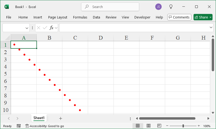Click into the Search box
Image resolution: width=216 pixels, height=129 pixels.
click(x=110, y=7)
